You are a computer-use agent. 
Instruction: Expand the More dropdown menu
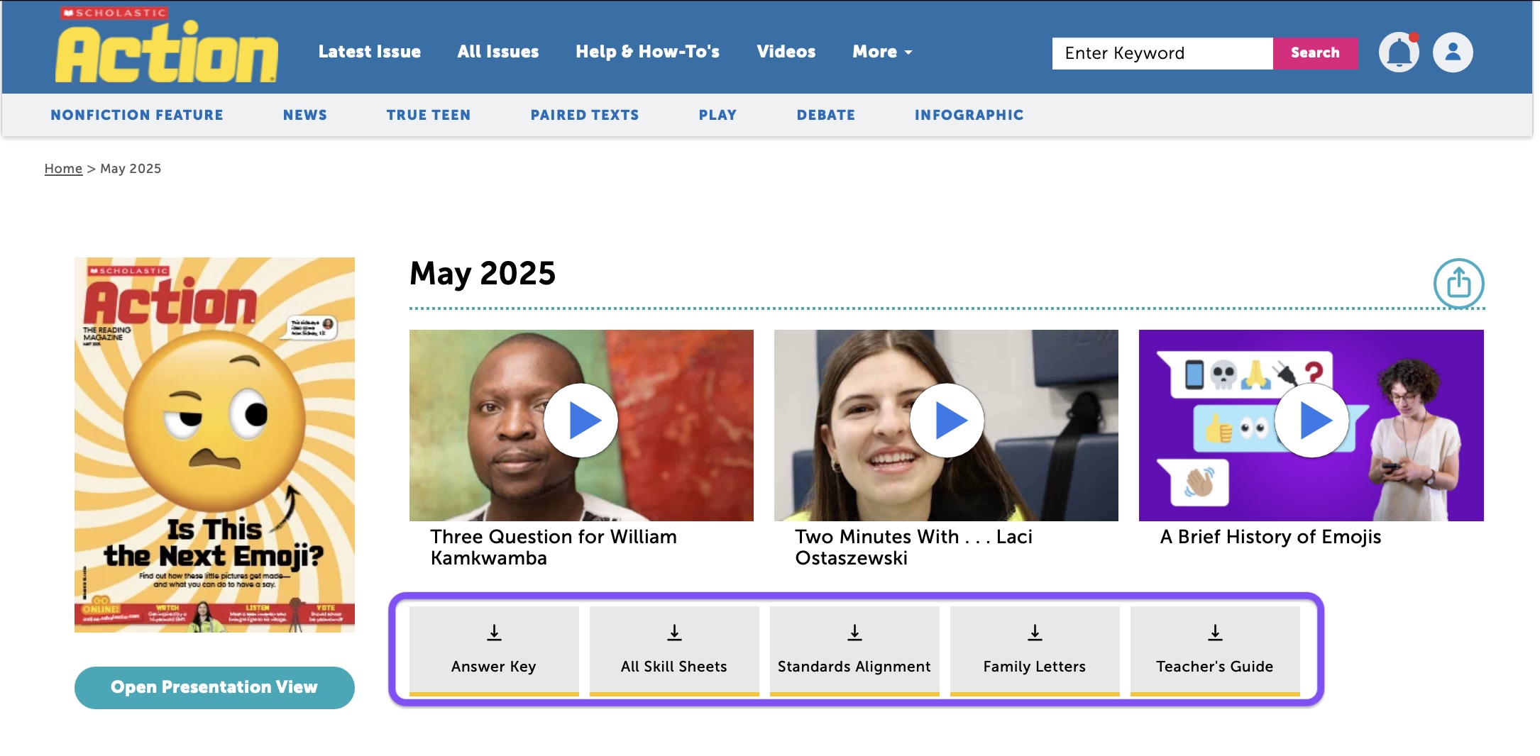click(882, 52)
